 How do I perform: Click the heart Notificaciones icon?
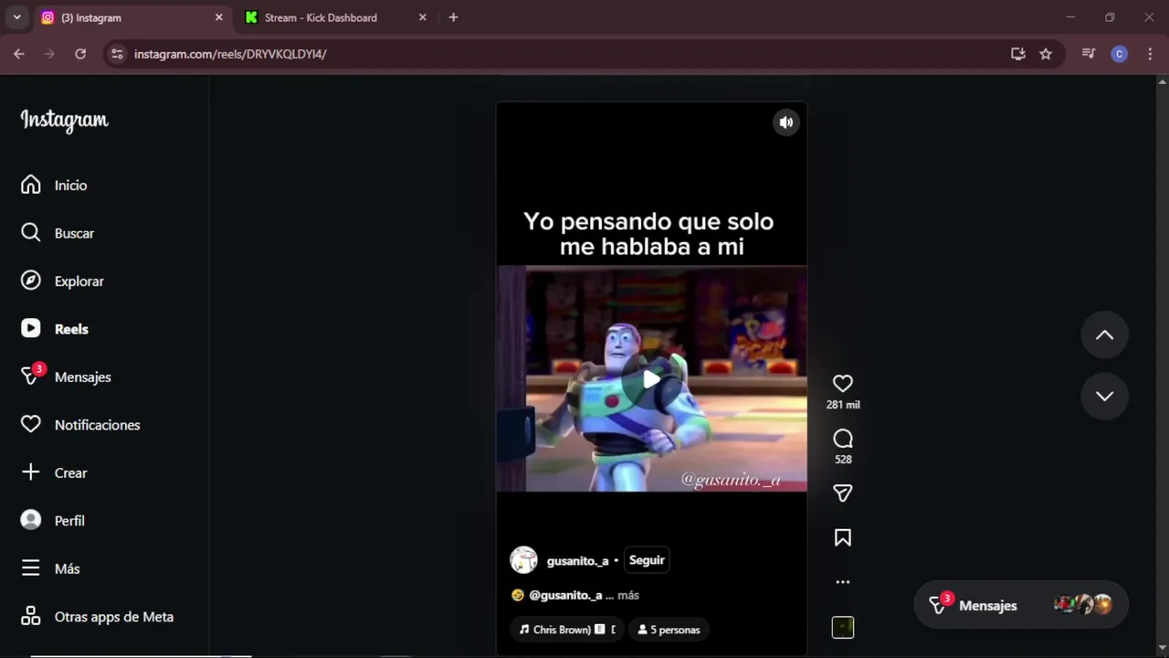point(31,425)
